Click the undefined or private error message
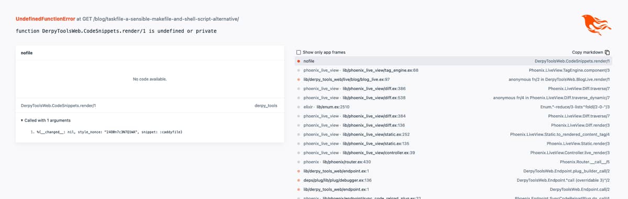 click(x=116, y=31)
